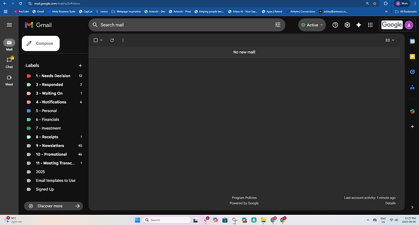The width and height of the screenshot is (419, 225).
Task: Open account activity Details link
Action: 390,203
